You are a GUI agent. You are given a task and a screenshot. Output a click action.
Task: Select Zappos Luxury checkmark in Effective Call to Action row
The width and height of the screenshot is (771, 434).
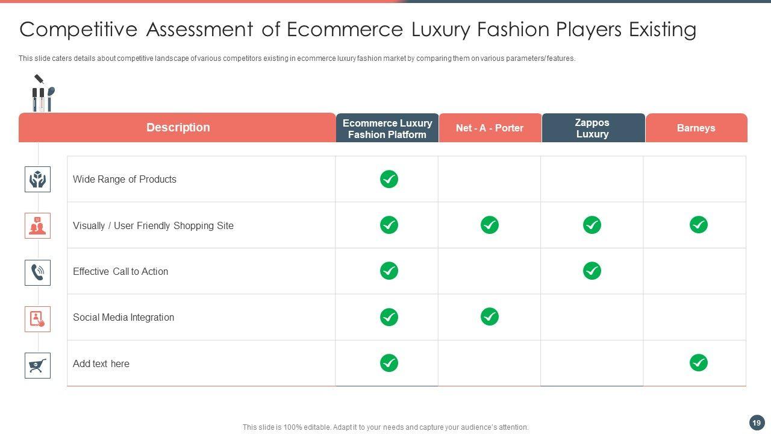click(x=592, y=271)
